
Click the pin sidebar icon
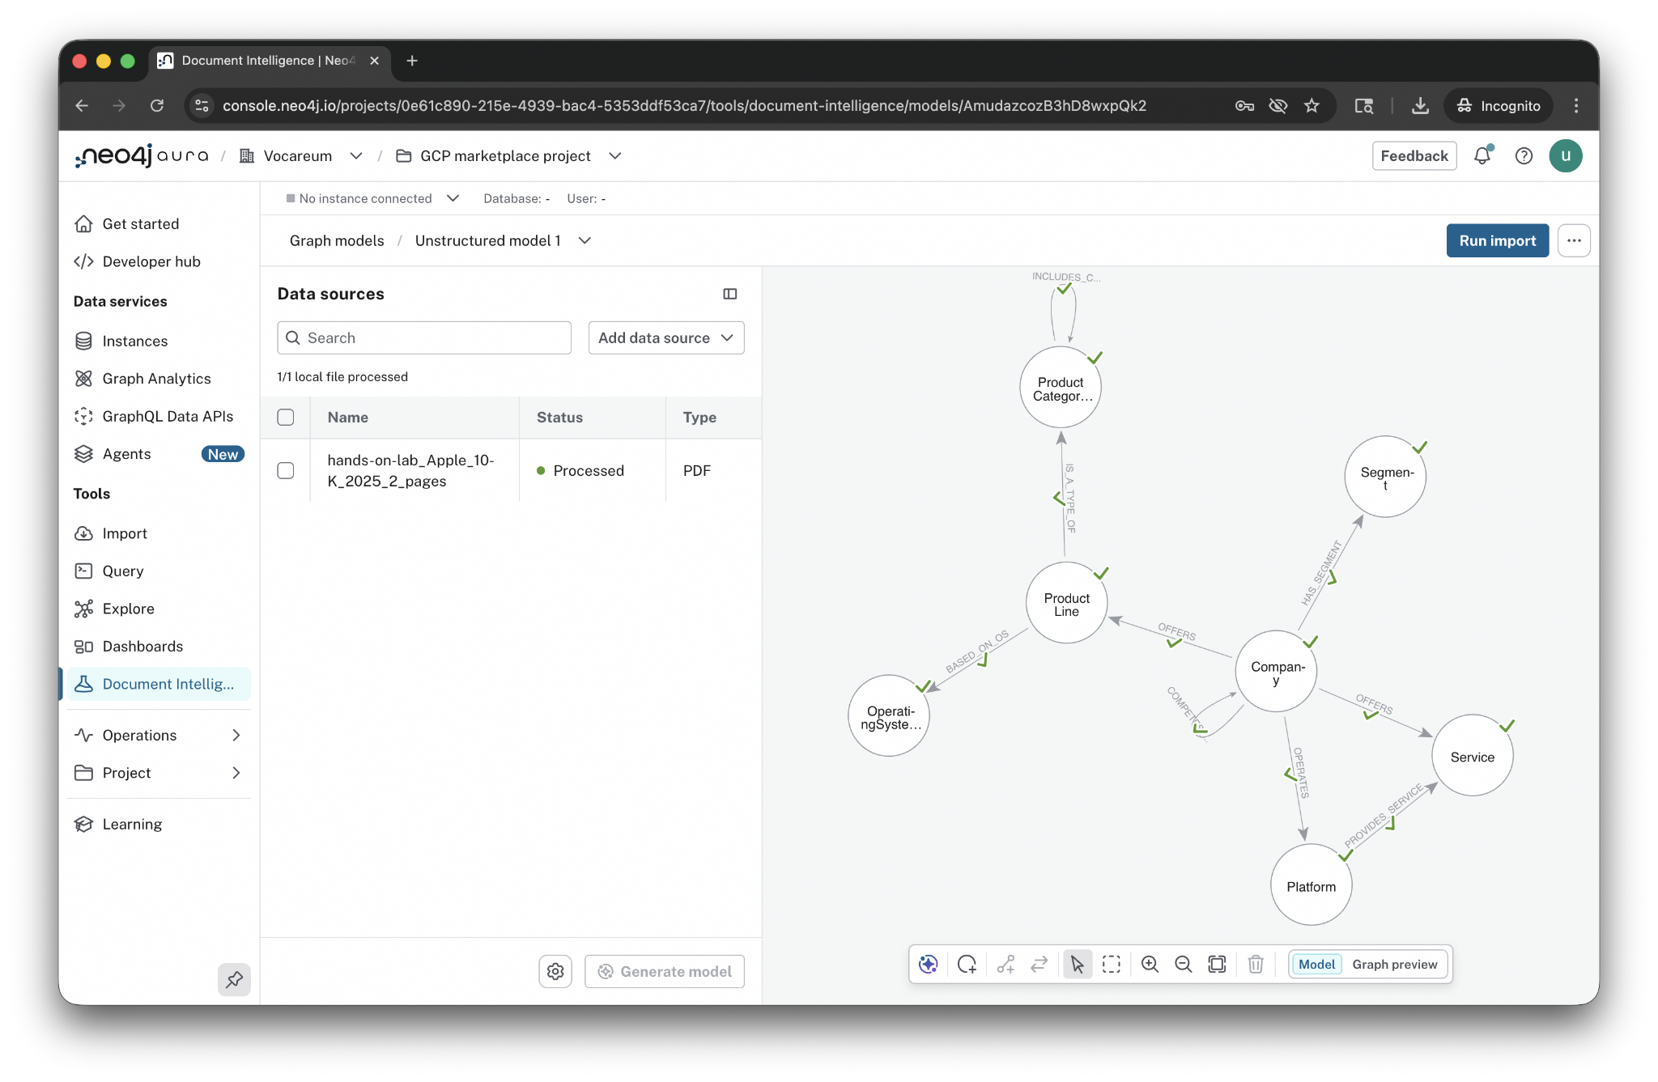(234, 979)
